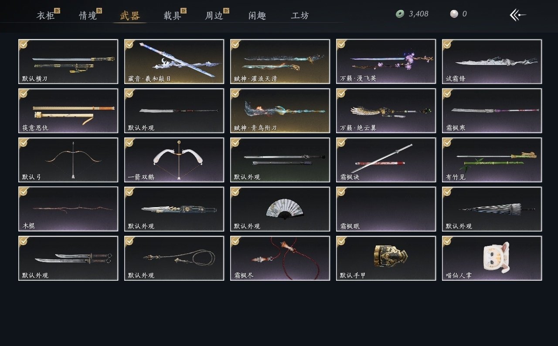The width and height of the screenshot is (558, 346).
Task: Toggle the checkmark on 试霜锋
Action: click(447, 44)
